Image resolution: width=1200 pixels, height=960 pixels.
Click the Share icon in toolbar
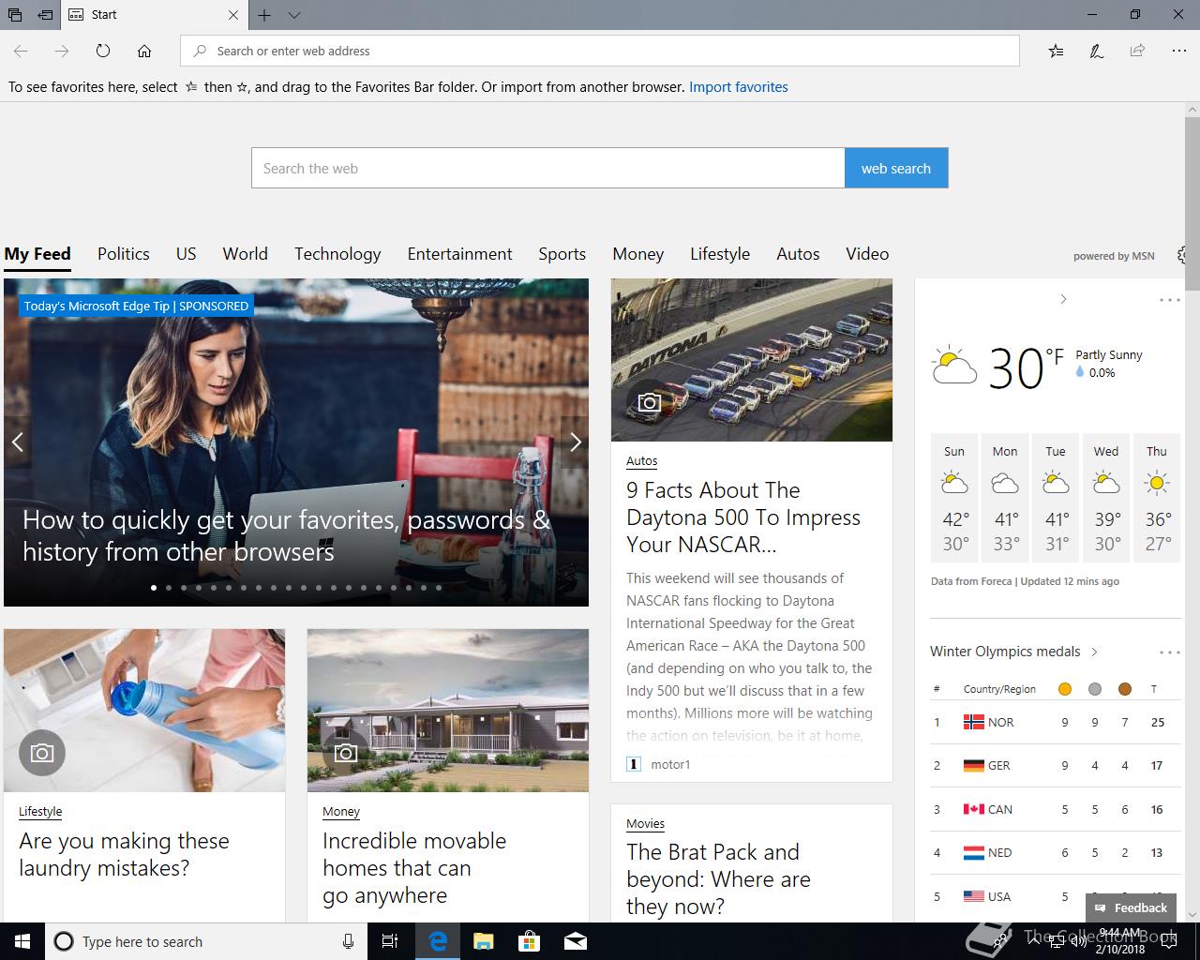pos(1137,51)
